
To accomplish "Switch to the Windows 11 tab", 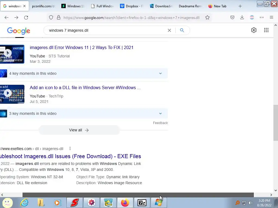I will [73, 6].
